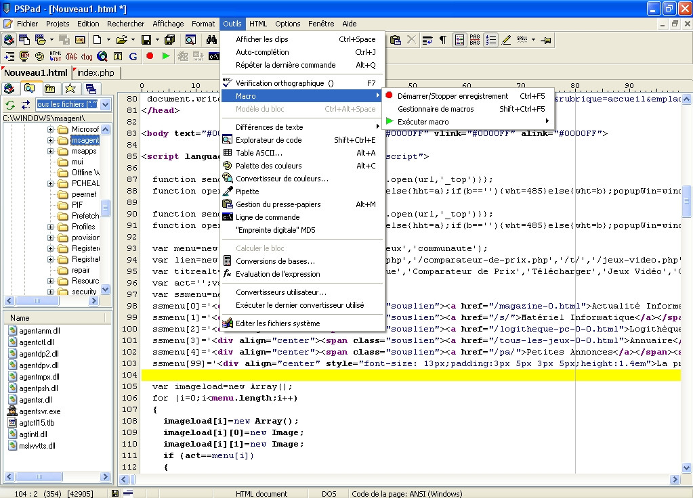Toggle the word wrap toolbar button
The height and width of the screenshot is (498, 693).
(427, 40)
